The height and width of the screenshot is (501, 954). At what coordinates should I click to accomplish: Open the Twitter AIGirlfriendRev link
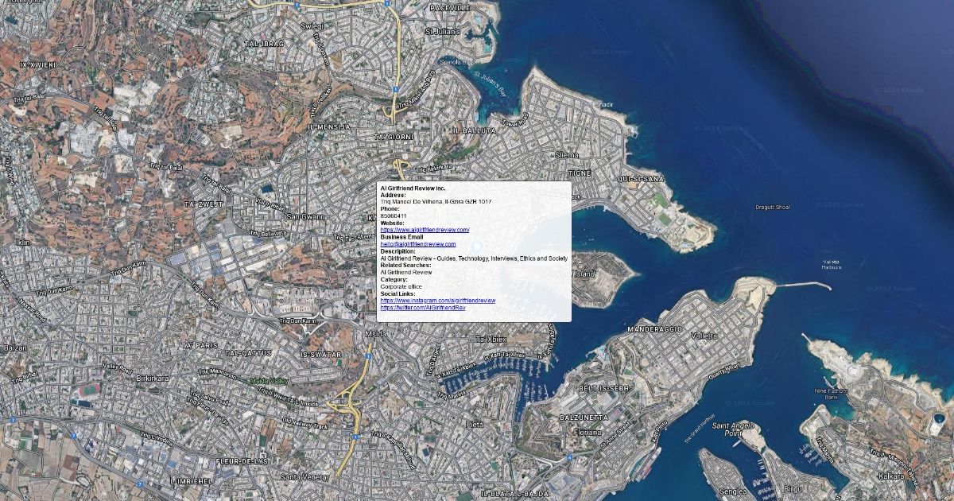pyautogui.click(x=422, y=307)
